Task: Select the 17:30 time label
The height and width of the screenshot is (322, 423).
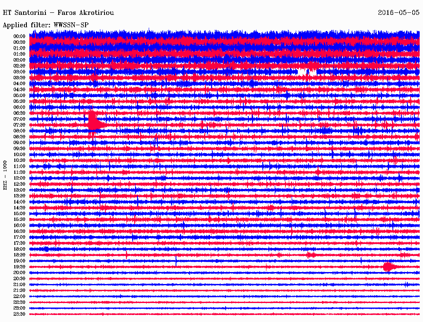Action: point(19,243)
